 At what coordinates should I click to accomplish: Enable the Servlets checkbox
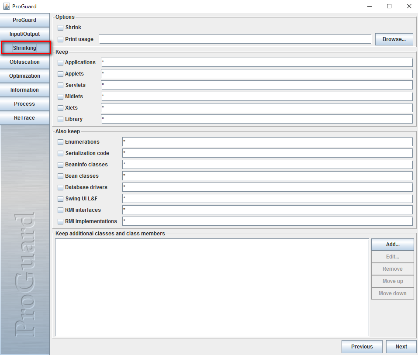[61, 85]
